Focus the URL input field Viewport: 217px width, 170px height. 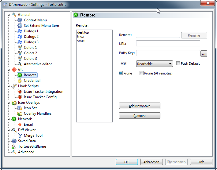pyautogui.click(x=168, y=43)
